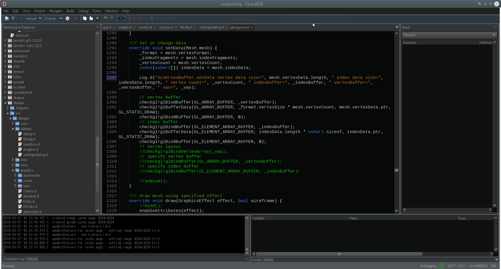Click the Save file icon
The width and height of the screenshot is (501, 269).
click(x=13, y=18)
